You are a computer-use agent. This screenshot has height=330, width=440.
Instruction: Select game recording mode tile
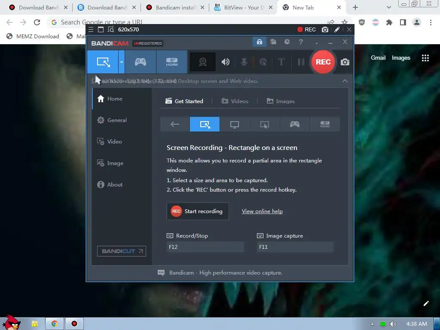point(295,124)
